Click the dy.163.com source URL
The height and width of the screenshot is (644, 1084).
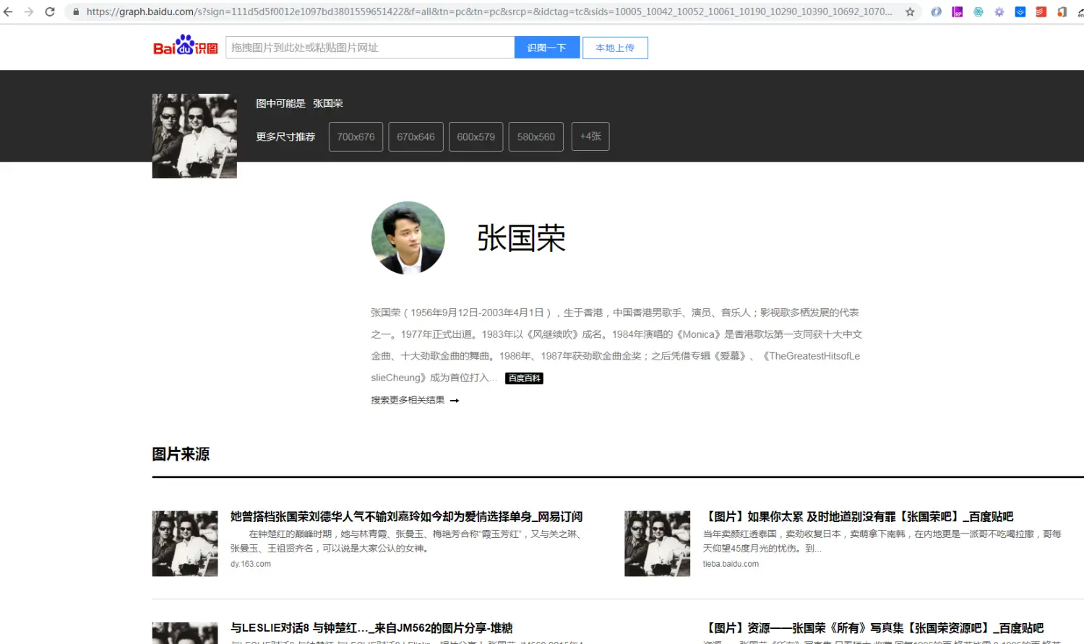point(251,564)
